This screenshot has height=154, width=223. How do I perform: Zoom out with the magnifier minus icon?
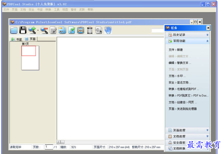pos(44,30)
